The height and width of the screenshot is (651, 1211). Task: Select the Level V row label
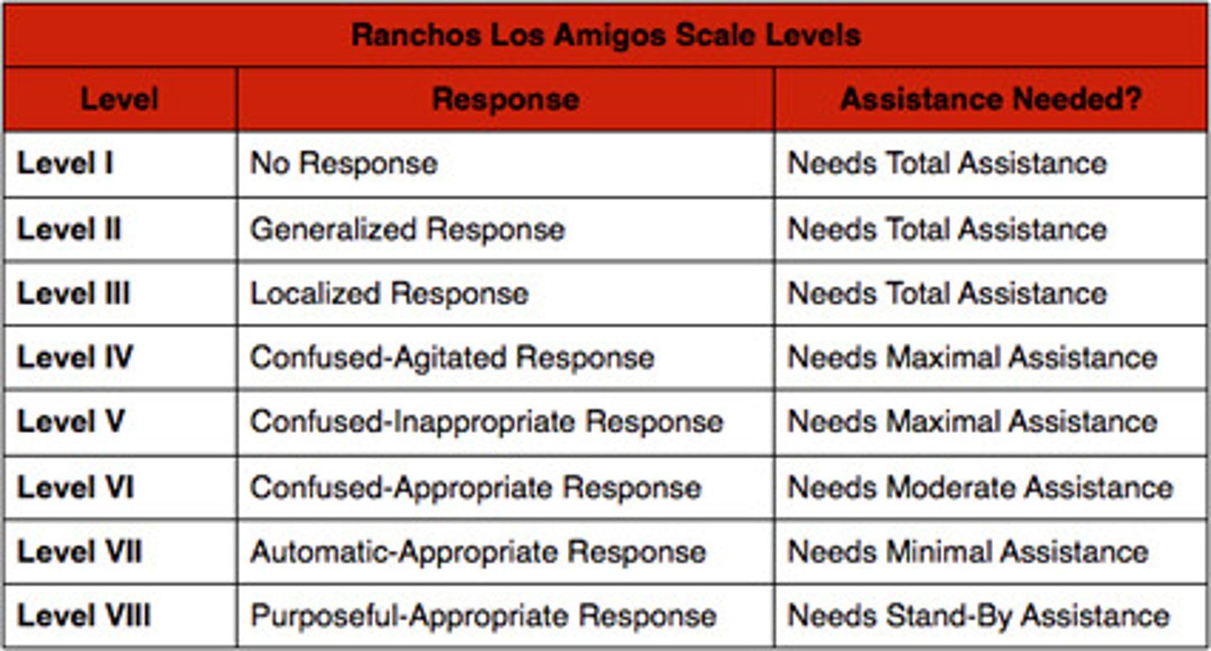71,421
